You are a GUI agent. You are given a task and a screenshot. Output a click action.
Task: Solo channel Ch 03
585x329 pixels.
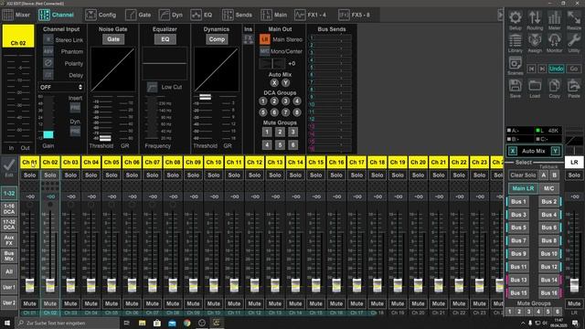[x=70, y=175]
